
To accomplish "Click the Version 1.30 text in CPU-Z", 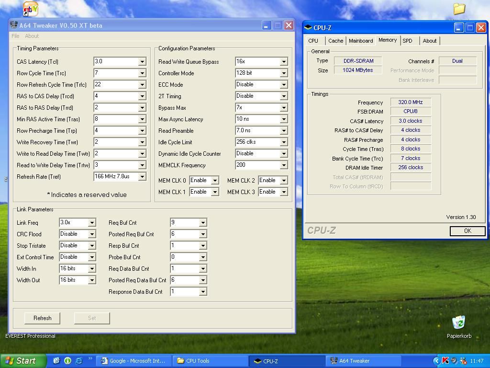I will pyautogui.click(x=461, y=217).
